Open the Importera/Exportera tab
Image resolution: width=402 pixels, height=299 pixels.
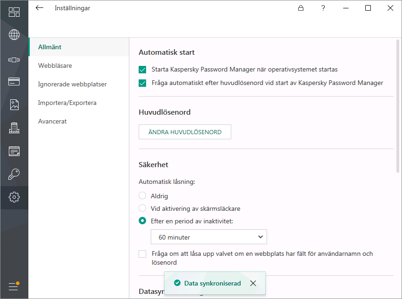click(x=79, y=103)
